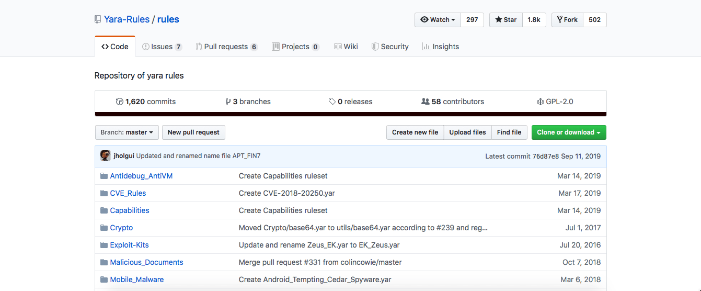Open latest commit hash 76d87e8
The height and width of the screenshot is (291, 701).
[546, 156]
